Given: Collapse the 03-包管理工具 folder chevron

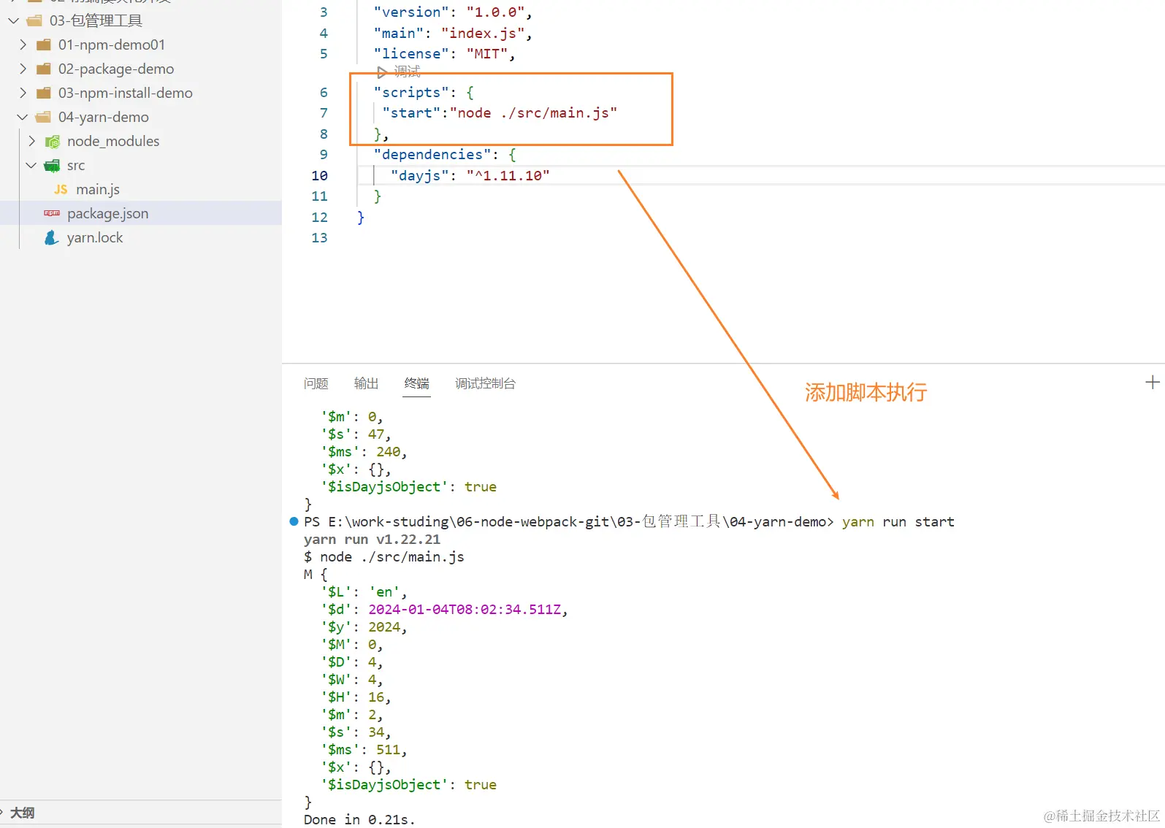Looking at the screenshot, I should click(x=13, y=20).
